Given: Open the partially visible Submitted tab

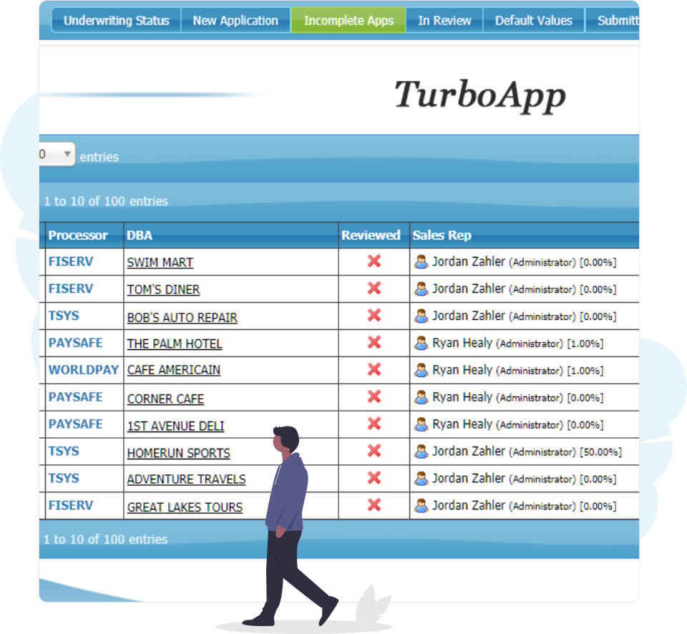Looking at the screenshot, I should pyautogui.click(x=613, y=21).
